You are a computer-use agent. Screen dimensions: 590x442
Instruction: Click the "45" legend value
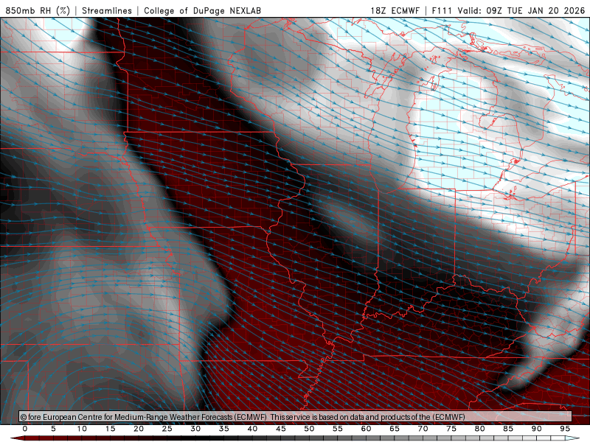tap(281, 429)
